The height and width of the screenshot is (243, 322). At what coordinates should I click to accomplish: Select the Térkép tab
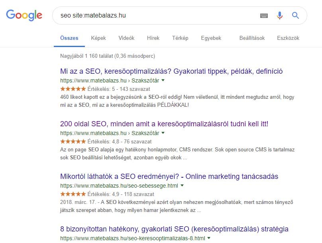[x=180, y=38]
